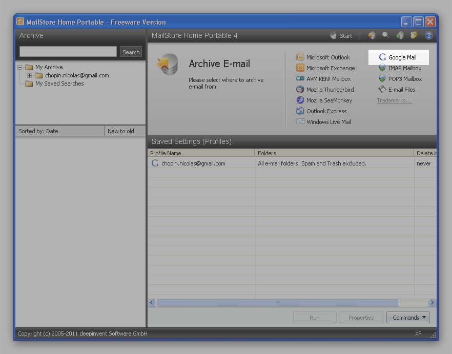Click the Archive E-mail toolbar icon
This screenshot has height=354, width=452.
[x=372, y=35]
